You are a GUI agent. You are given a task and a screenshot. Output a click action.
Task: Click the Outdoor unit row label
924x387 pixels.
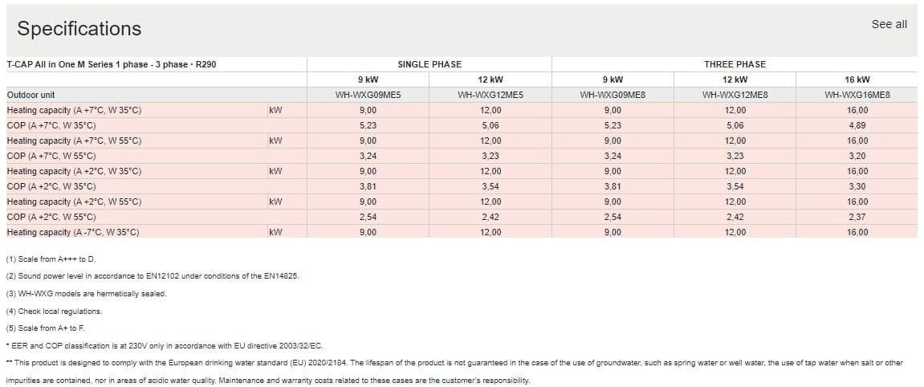click(x=31, y=95)
